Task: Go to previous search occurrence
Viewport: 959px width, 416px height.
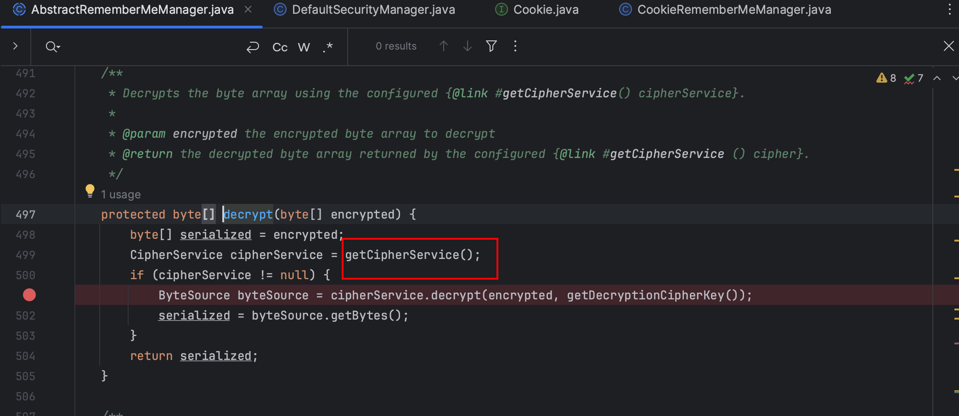Action: coord(443,46)
